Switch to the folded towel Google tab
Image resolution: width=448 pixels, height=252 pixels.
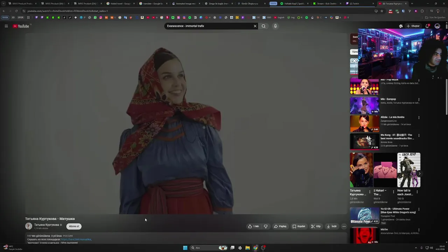click(120, 3)
